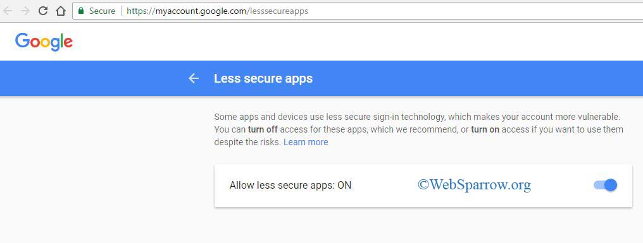Click the Secure label in the address bar
The image size is (643, 243).
[x=102, y=11]
